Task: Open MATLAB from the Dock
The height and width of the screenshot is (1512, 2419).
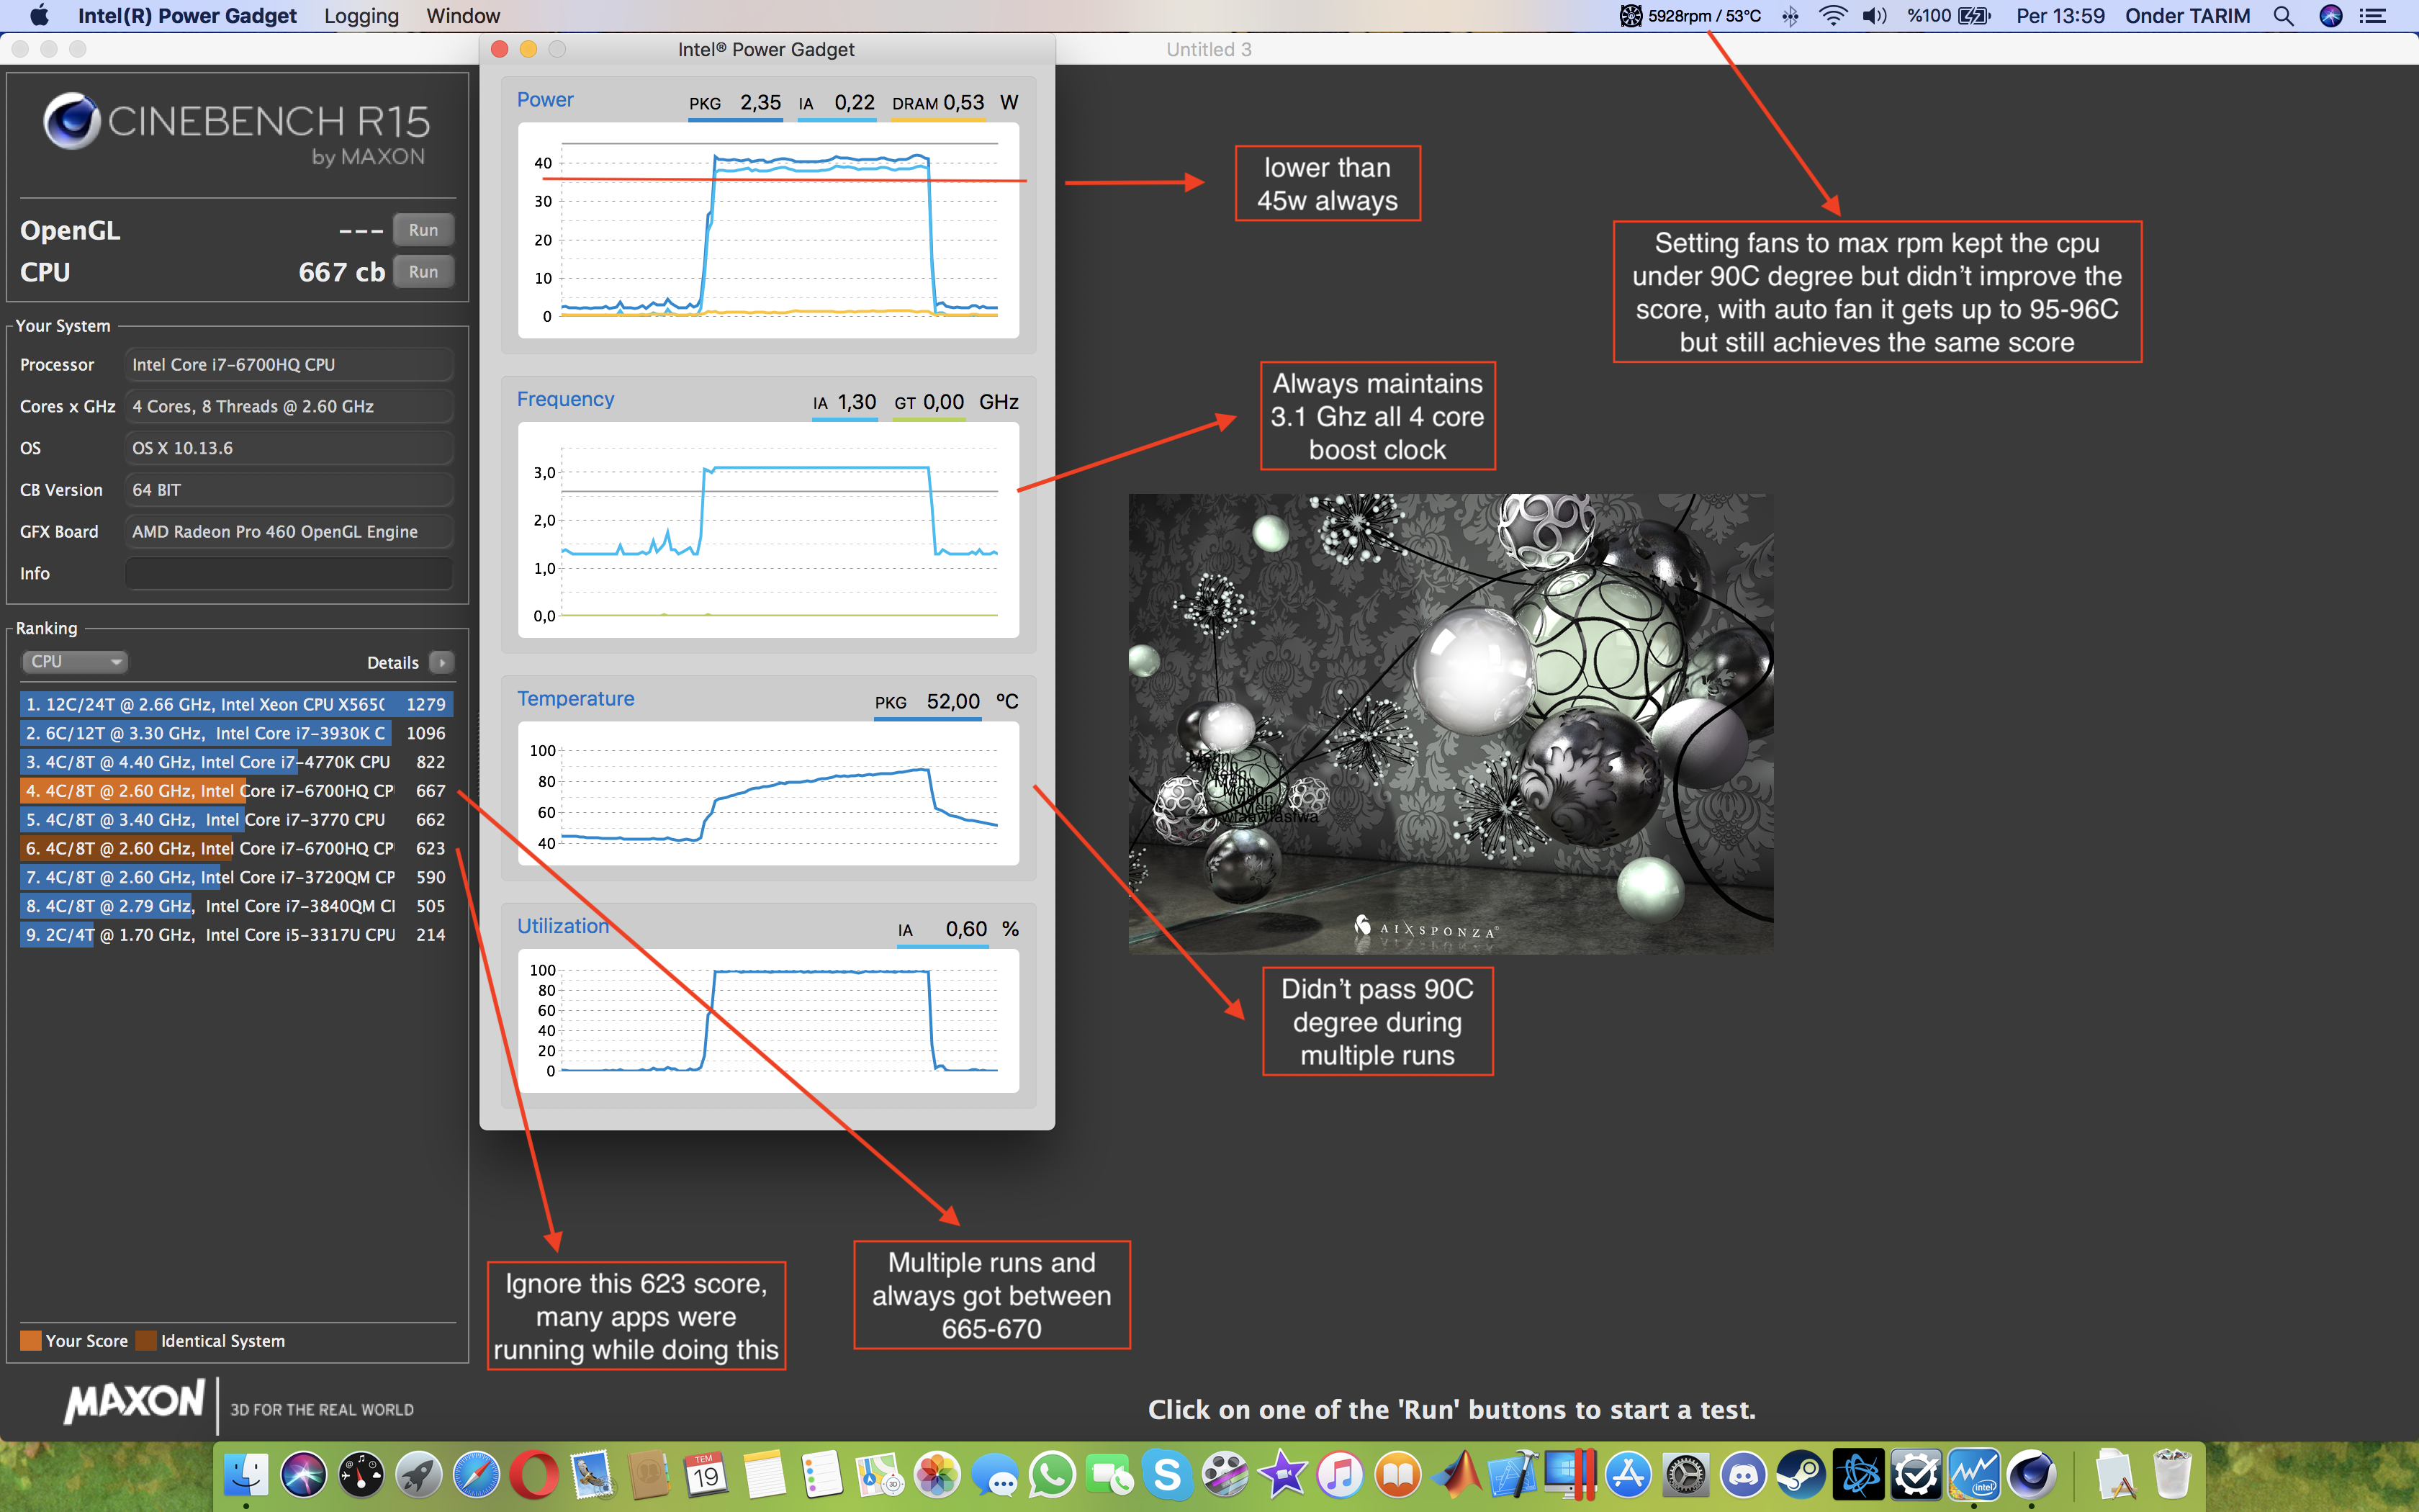Action: 1456,1475
